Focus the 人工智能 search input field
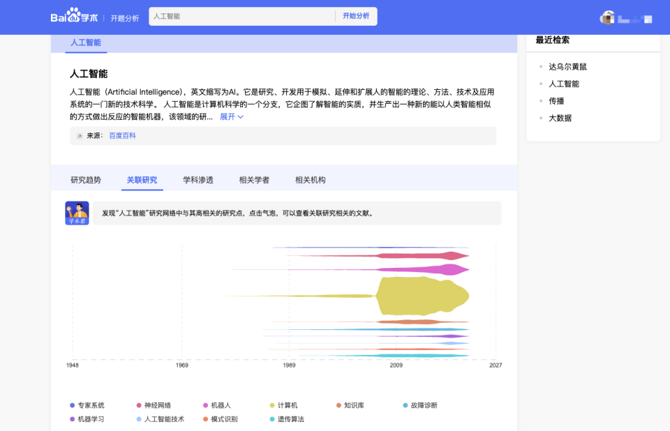The height and width of the screenshot is (431, 670). 242,16
